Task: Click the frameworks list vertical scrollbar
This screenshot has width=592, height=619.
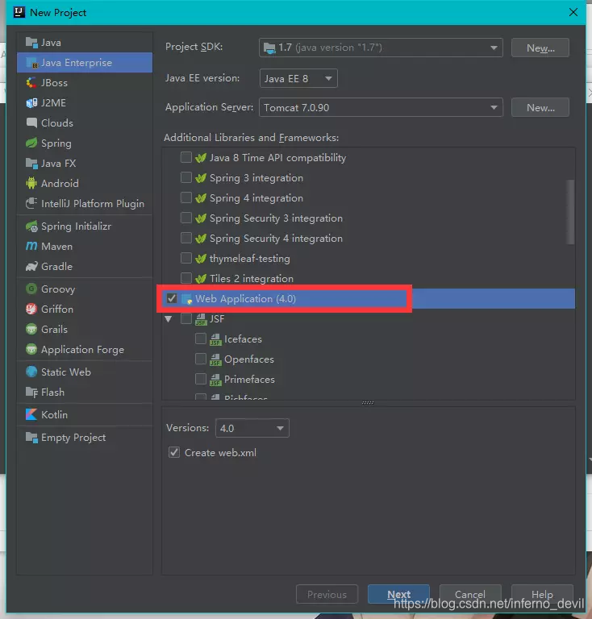Action: pyautogui.click(x=570, y=213)
